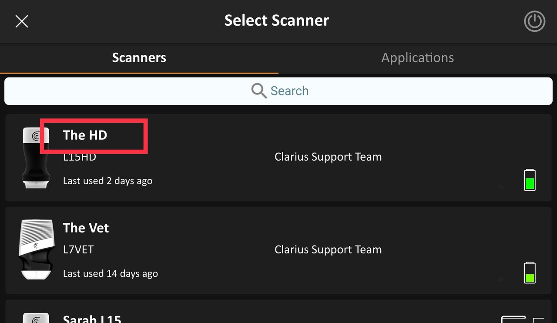Switch to the Applications tab

click(x=418, y=57)
